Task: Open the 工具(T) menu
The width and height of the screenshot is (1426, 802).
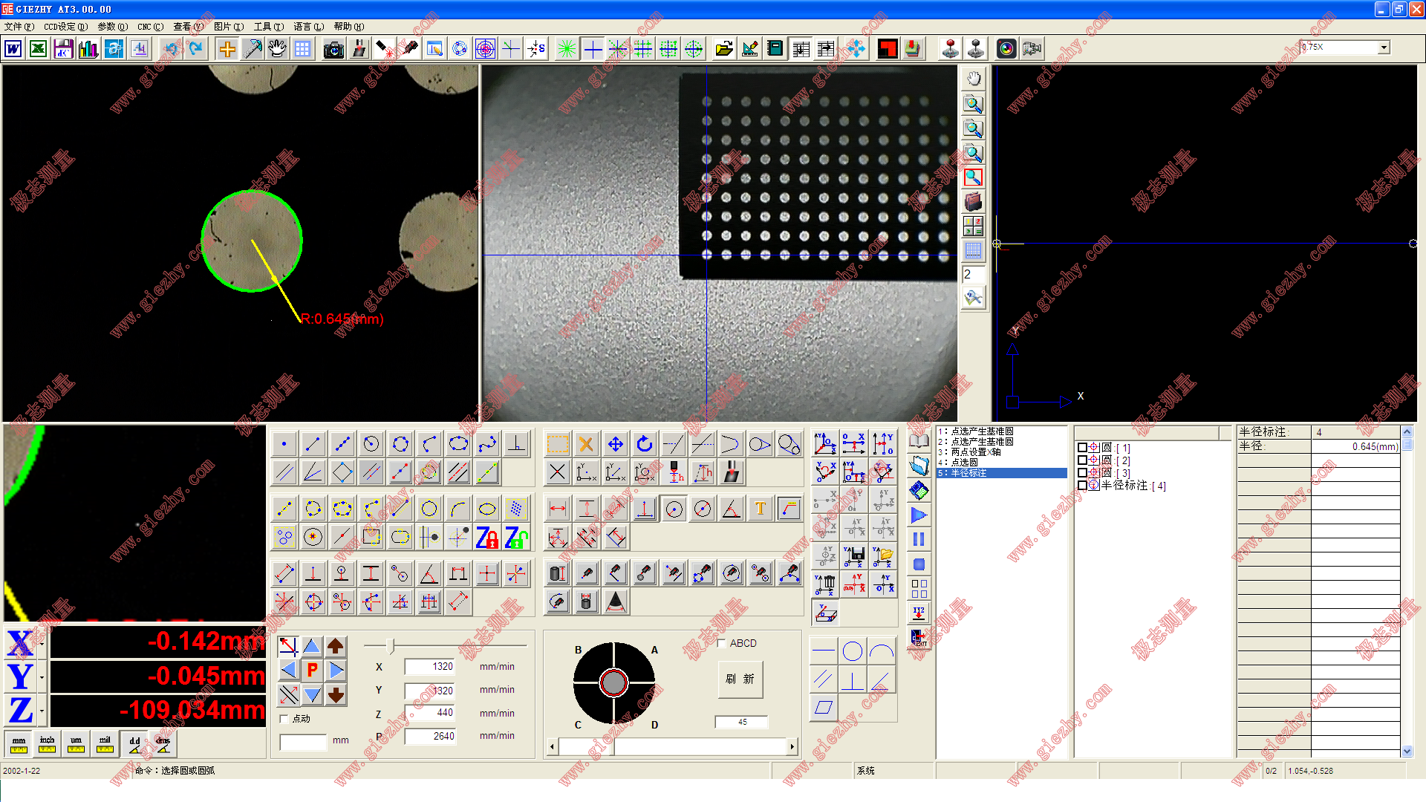Action: point(268,27)
